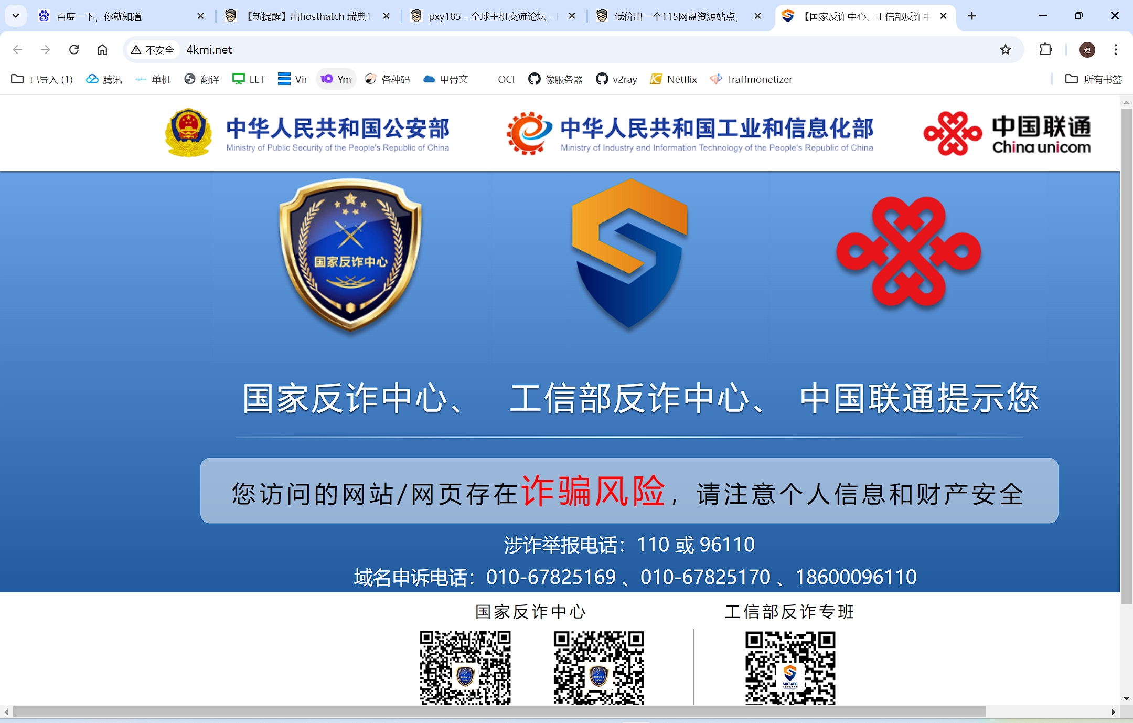1133x723 pixels.
Task: Bookmark this page with star icon
Action: pos(1005,49)
